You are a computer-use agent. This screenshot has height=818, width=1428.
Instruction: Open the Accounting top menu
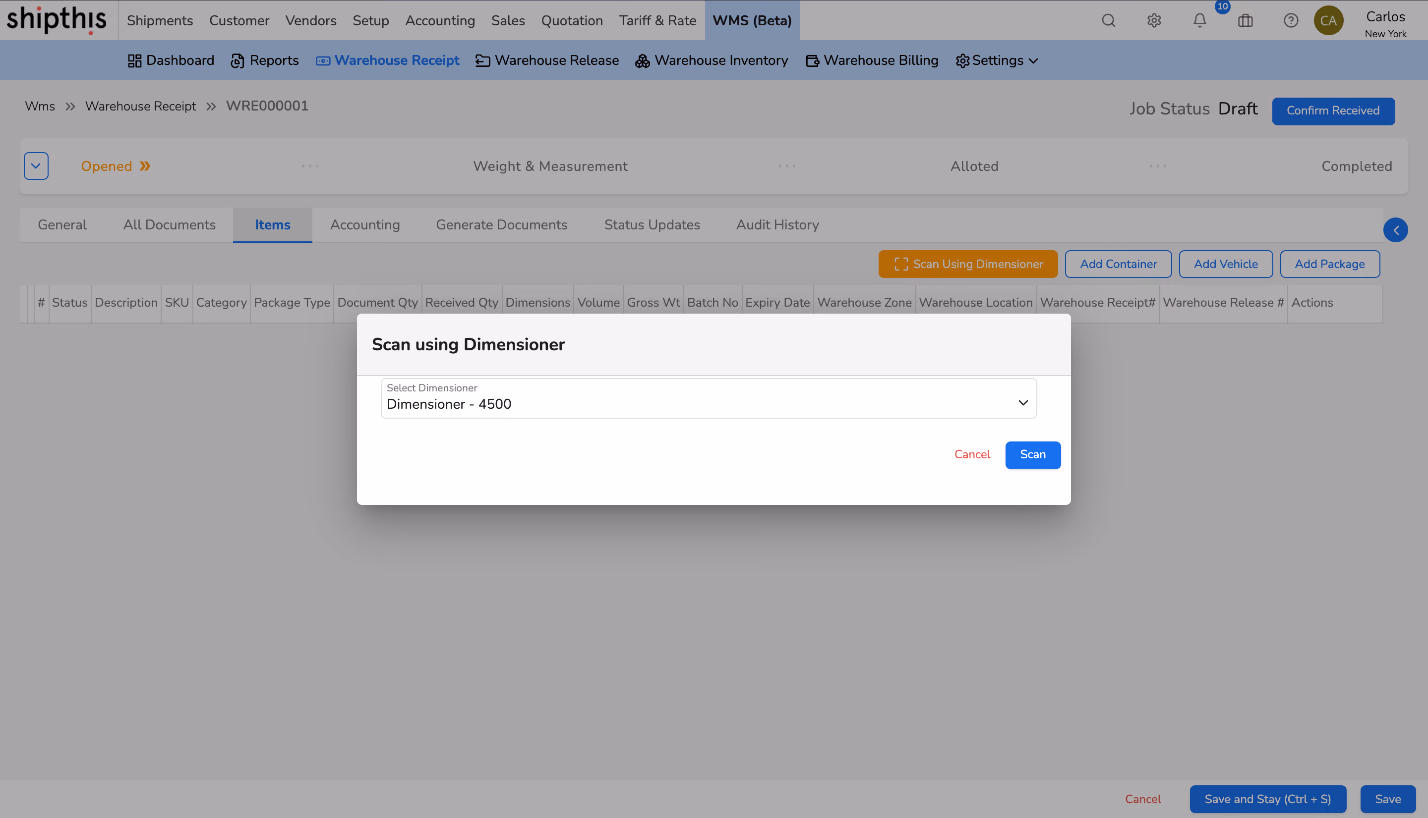click(440, 21)
